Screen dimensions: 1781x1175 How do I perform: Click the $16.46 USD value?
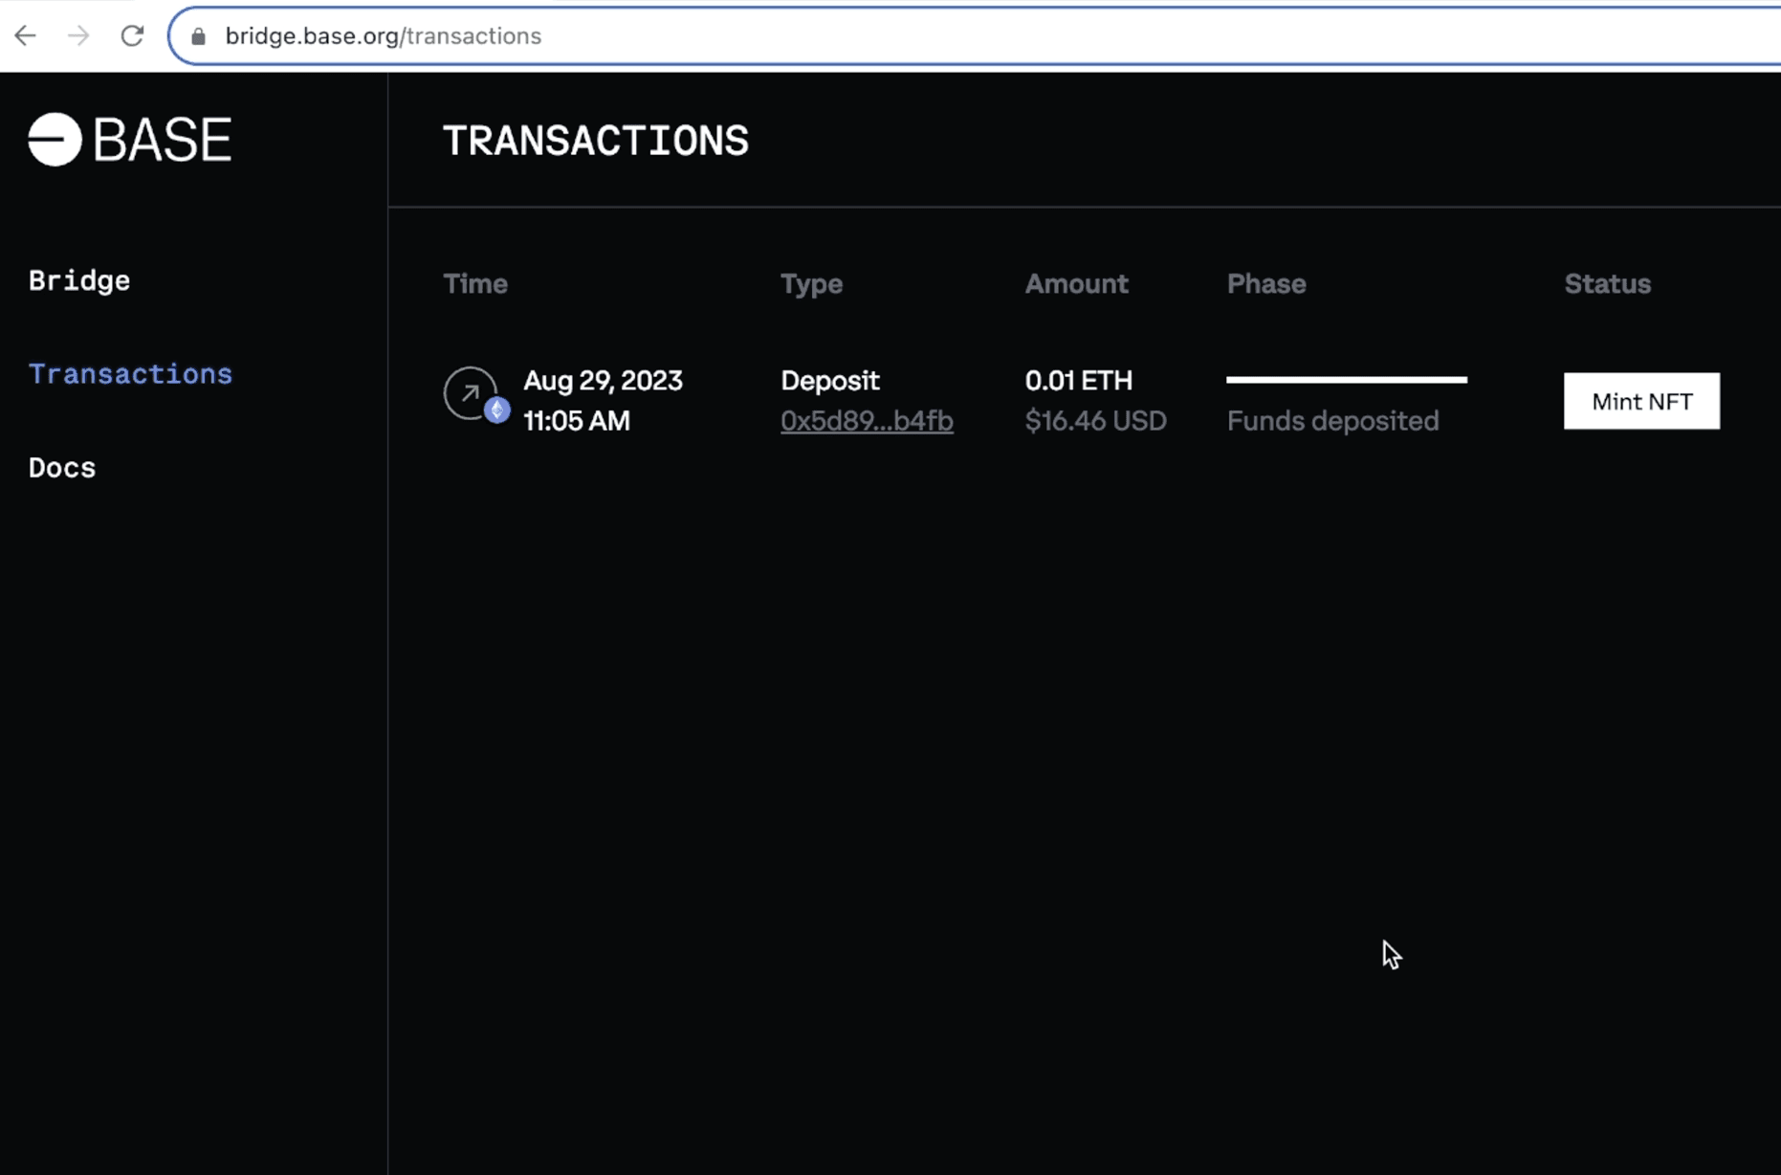coord(1096,421)
